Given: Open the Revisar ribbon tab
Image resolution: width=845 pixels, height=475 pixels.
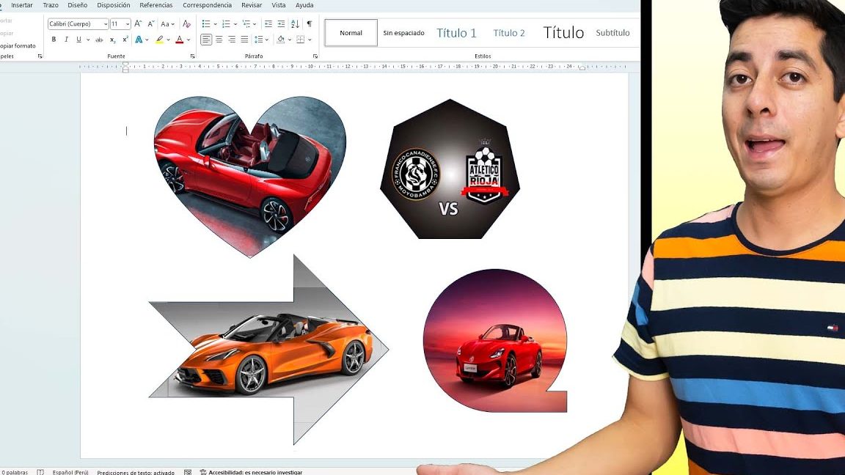Looking at the screenshot, I should 252,4.
